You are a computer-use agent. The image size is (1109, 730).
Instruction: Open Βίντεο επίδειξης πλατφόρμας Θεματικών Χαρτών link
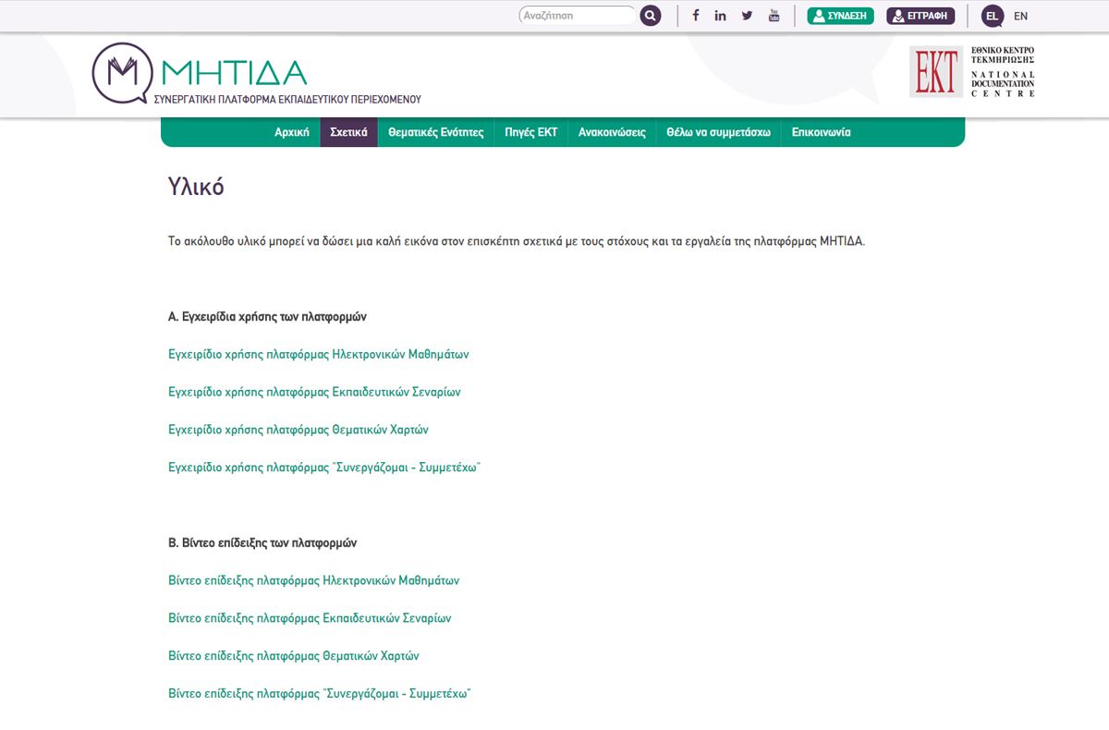tap(293, 656)
